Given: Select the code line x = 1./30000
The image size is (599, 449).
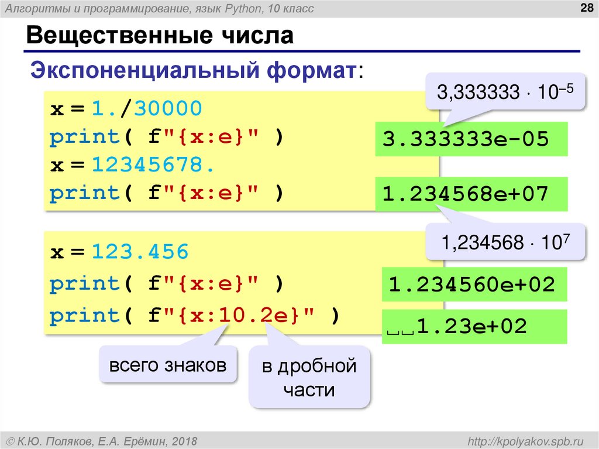Looking at the screenshot, I should click(x=126, y=107).
